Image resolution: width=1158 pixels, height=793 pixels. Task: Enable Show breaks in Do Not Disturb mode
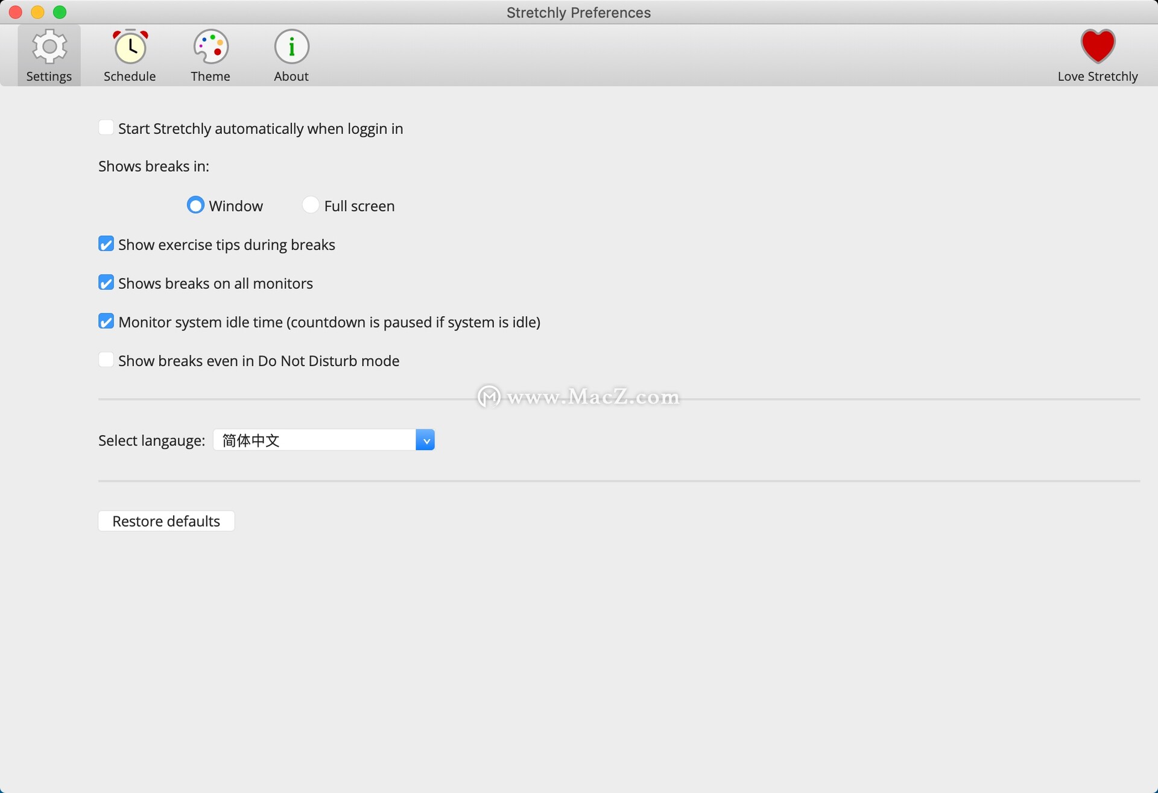[x=106, y=360]
